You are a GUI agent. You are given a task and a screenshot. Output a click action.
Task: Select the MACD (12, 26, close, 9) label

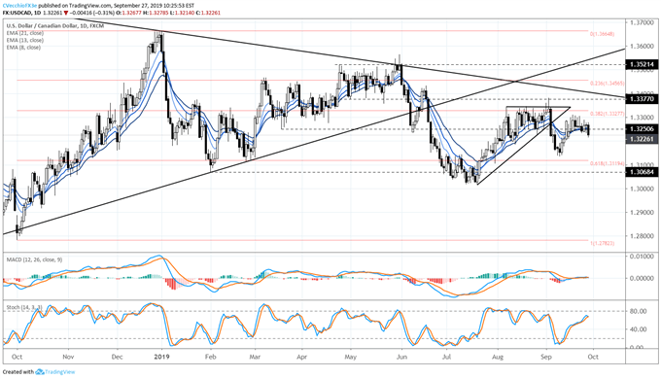click(34, 259)
